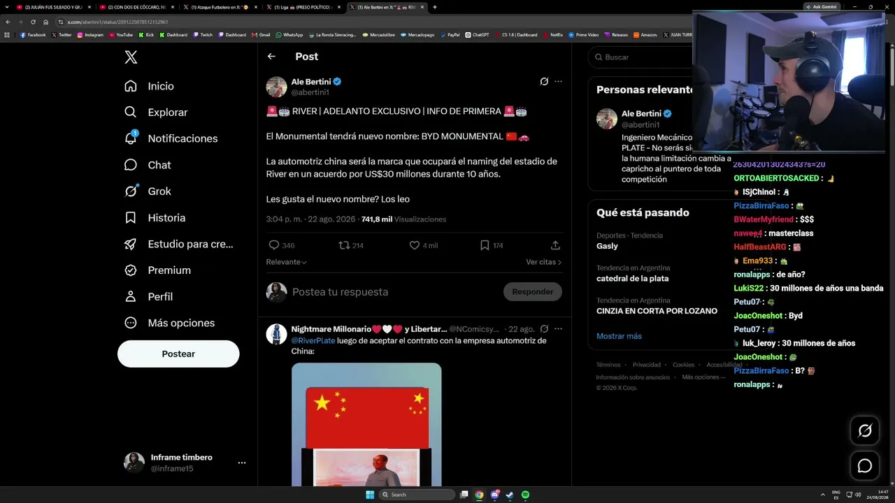Bookmark the post with 174 saves
The width and height of the screenshot is (895, 503).
tap(485, 245)
